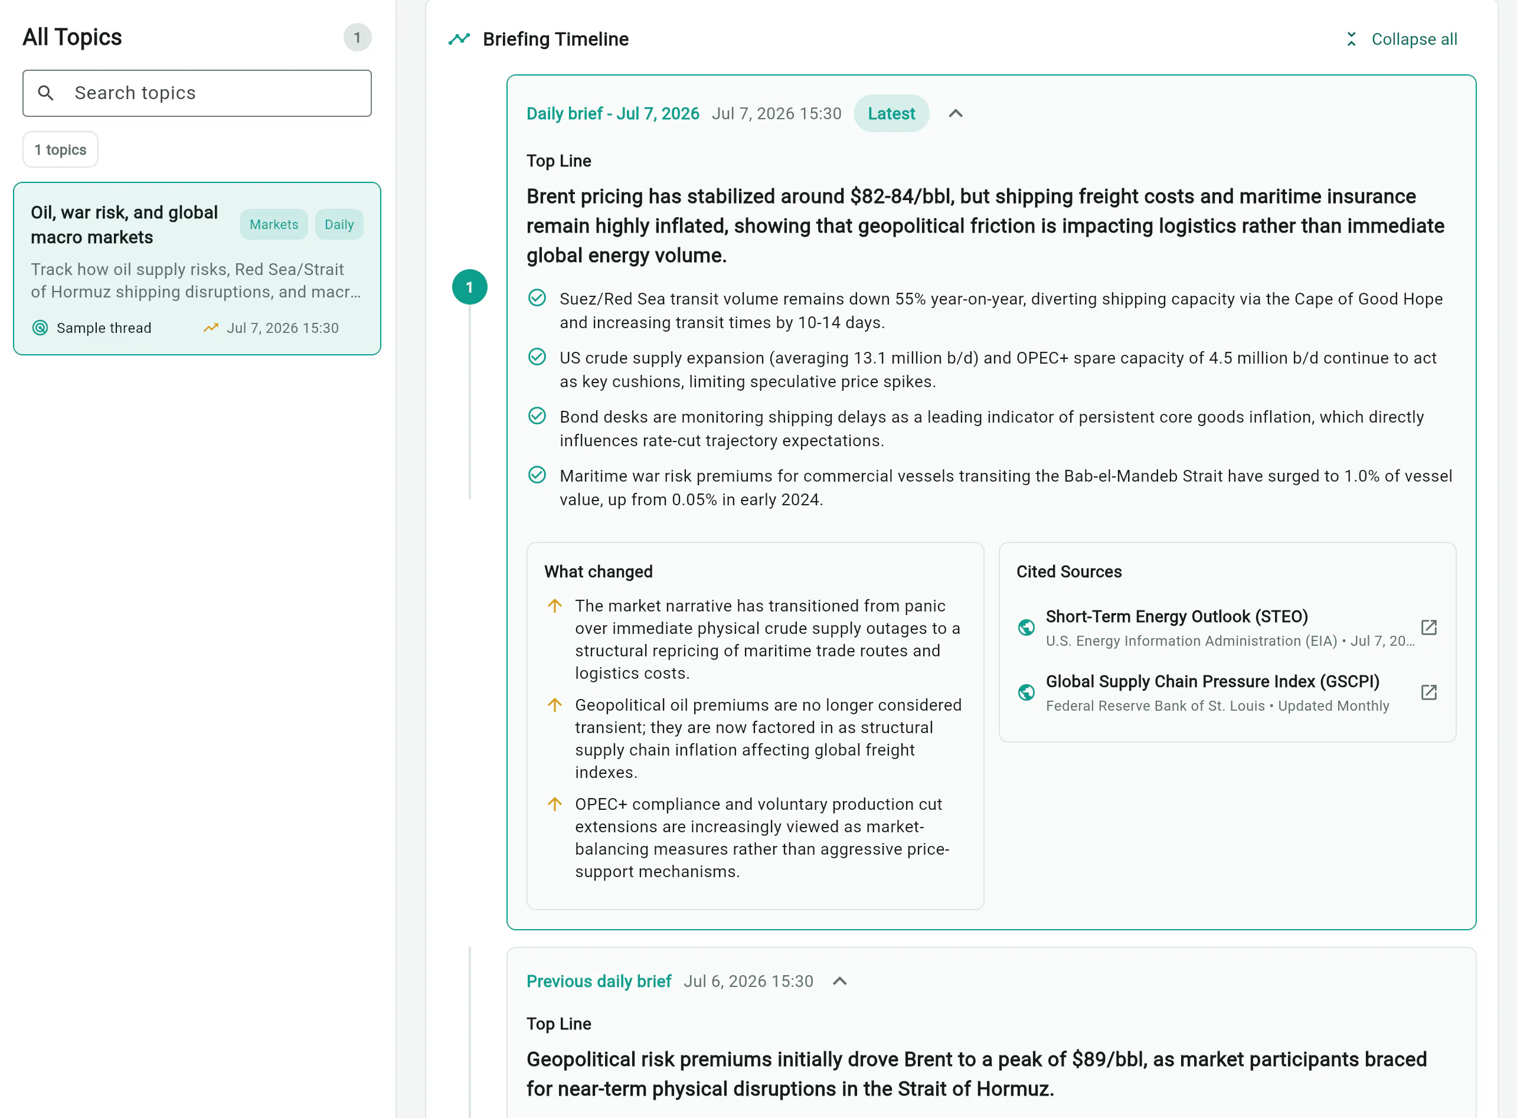Focus the Search topics field
1517x1118 pixels.
(197, 93)
